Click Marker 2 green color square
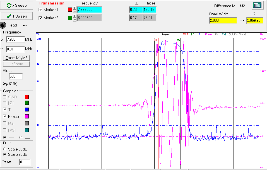The width and height of the screenshot is (267, 170). [x=70, y=18]
